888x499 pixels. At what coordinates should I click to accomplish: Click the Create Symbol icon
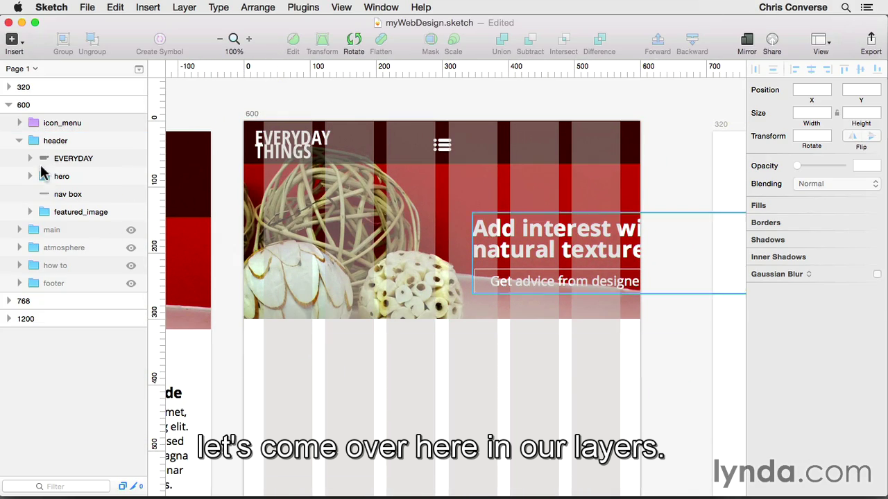point(160,40)
